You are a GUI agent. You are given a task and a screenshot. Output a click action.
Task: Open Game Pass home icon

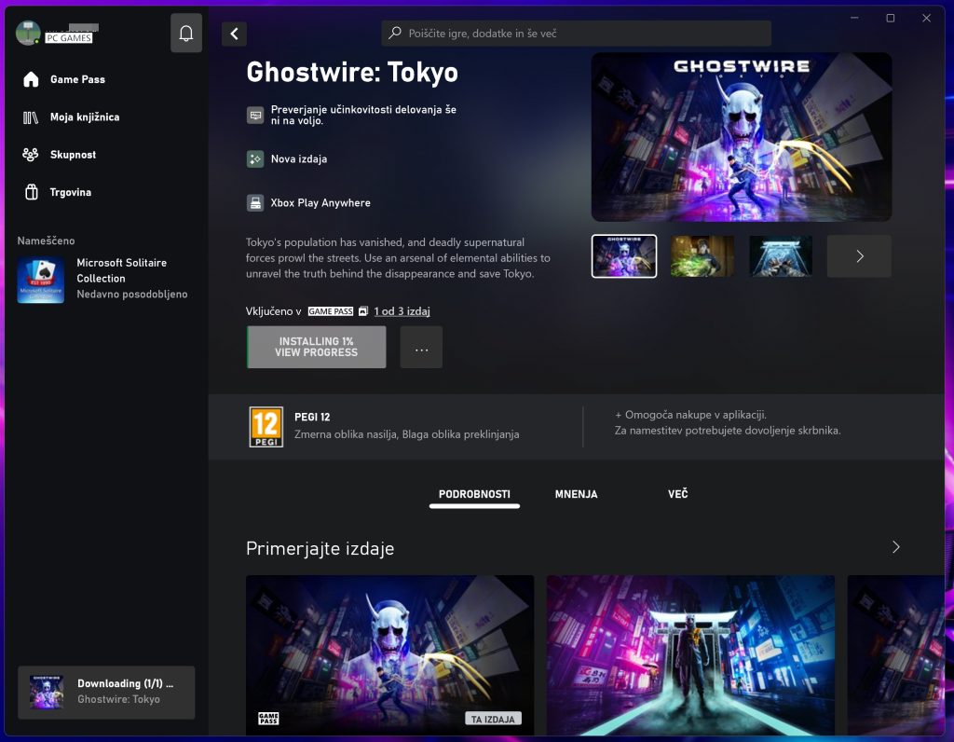coord(31,79)
